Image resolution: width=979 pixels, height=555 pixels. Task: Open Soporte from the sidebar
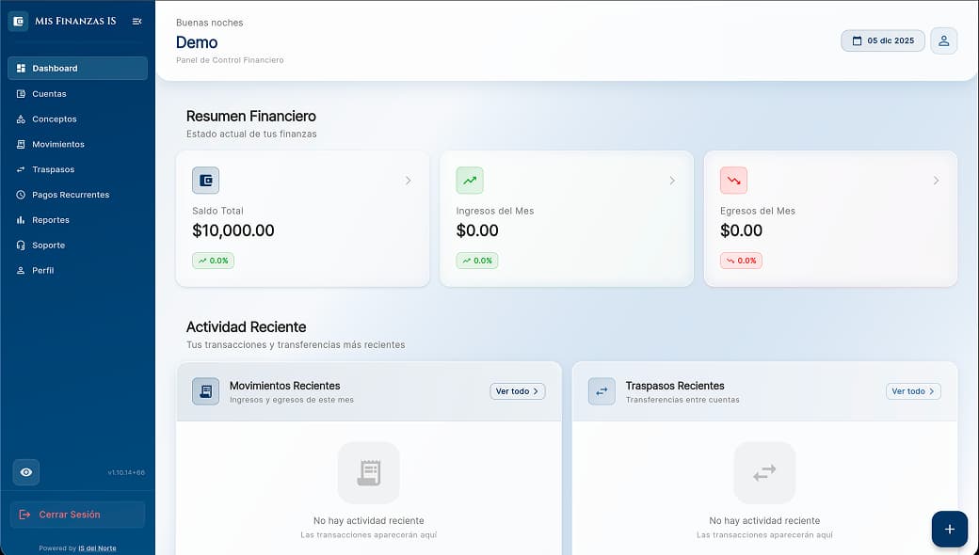48,245
